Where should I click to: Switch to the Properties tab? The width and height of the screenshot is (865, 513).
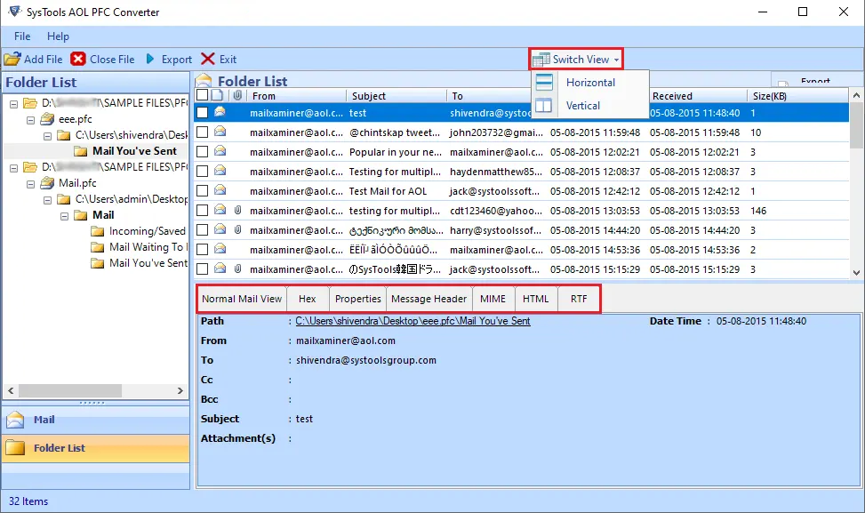coord(358,299)
